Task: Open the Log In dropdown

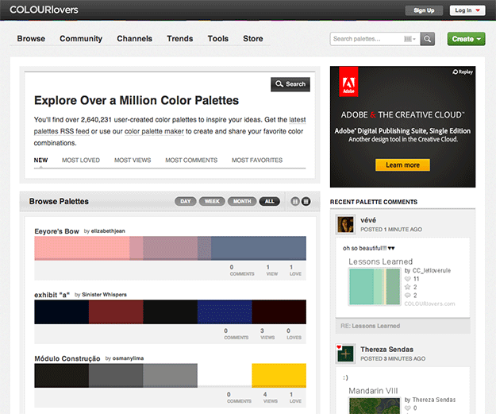Action: (x=467, y=10)
